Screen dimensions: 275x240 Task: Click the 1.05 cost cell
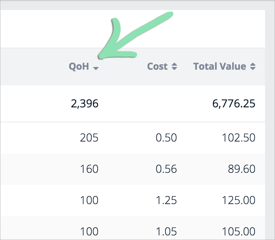tap(166, 231)
